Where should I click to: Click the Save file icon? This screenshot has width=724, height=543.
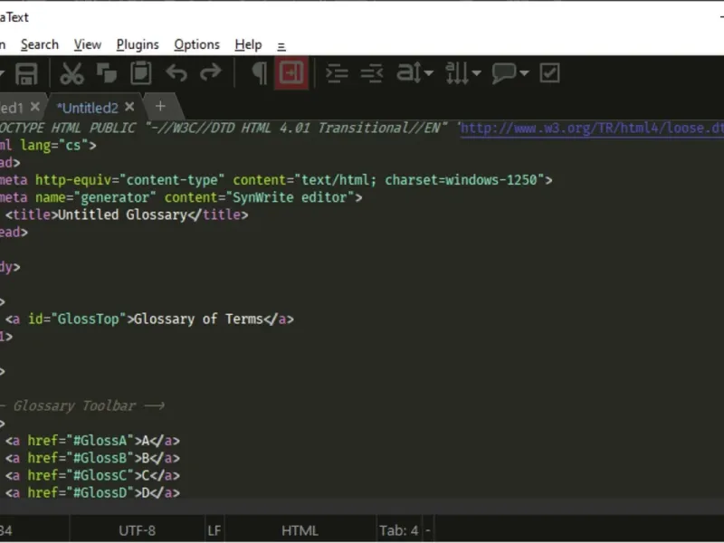pos(26,73)
